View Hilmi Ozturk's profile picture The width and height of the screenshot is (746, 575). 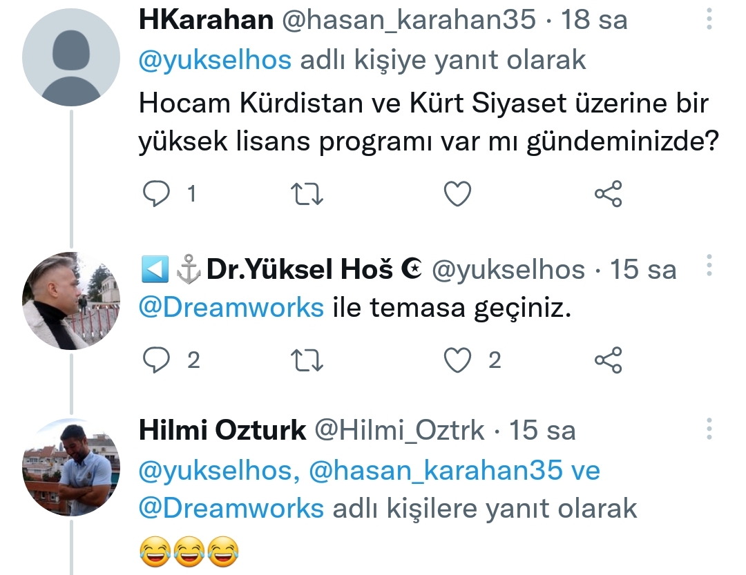(x=71, y=467)
